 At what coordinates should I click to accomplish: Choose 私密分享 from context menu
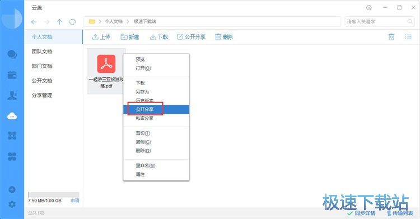[x=156, y=118]
